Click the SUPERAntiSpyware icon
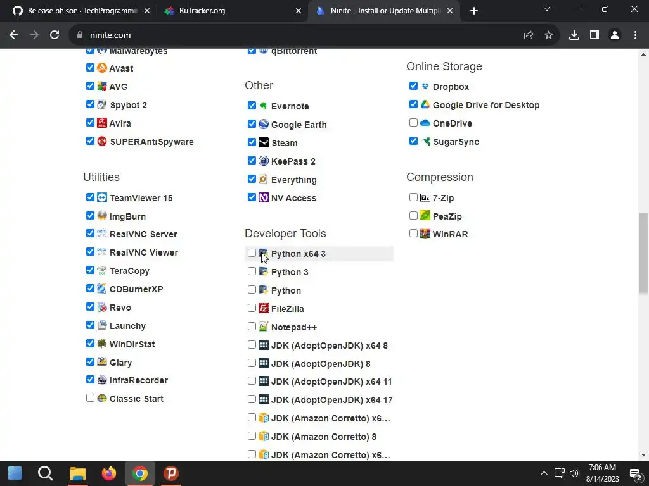Viewport: 649px width, 486px height. 102,141
